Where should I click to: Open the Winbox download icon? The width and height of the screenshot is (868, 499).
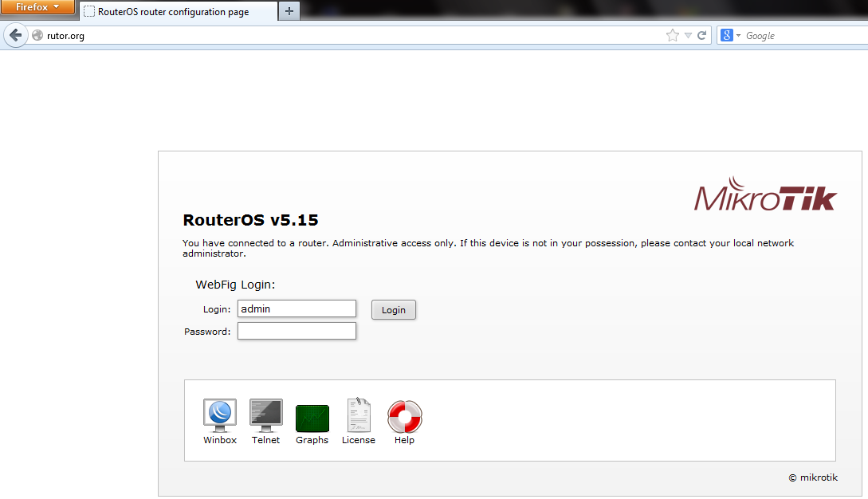220,415
